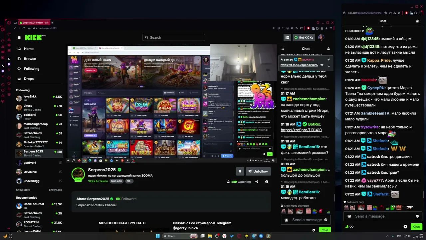
Task: Click green Chat send button in main window
Action: coord(325,230)
